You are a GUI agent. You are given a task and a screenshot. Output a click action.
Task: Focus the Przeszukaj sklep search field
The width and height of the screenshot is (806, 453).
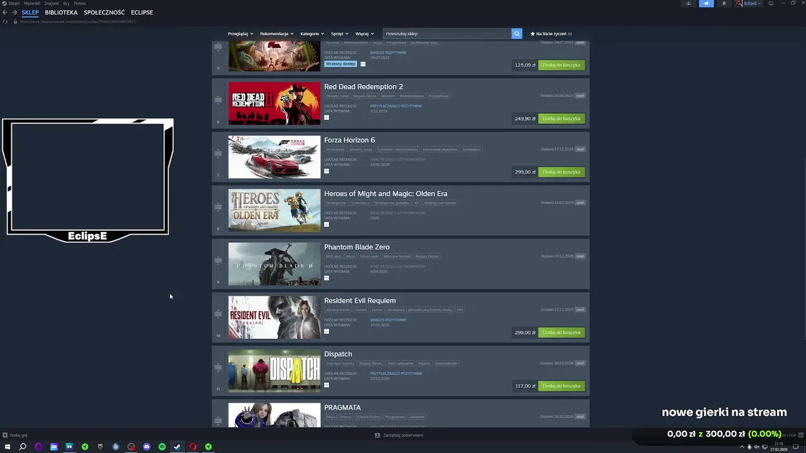click(447, 33)
